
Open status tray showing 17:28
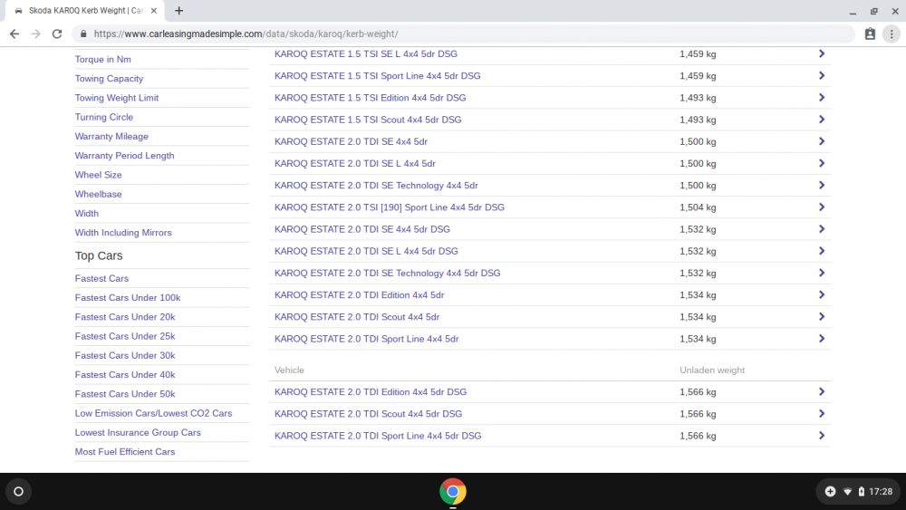click(x=857, y=492)
